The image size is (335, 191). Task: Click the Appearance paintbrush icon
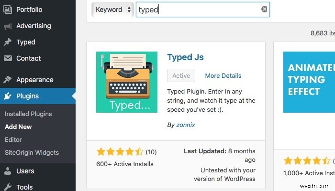8,80
